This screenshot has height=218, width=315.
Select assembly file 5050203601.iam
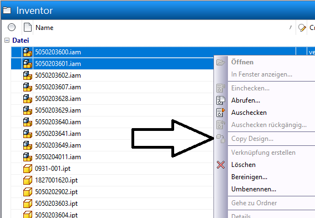(x=58, y=64)
